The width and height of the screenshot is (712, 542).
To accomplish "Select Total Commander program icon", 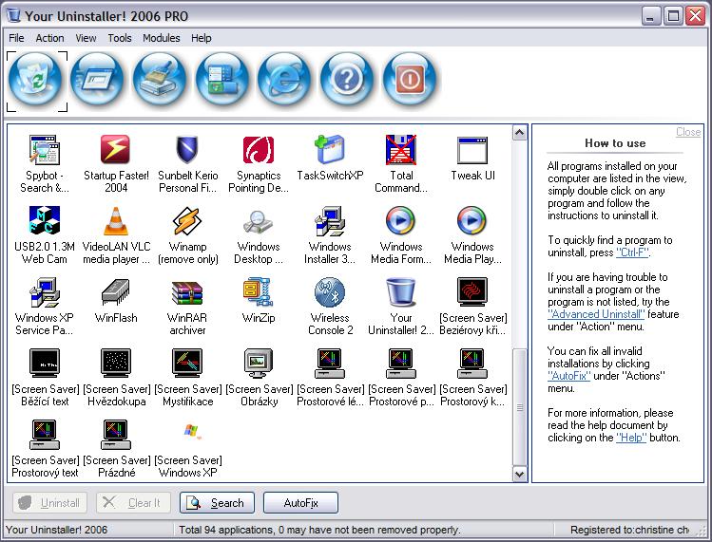I will [x=401, y=149].
